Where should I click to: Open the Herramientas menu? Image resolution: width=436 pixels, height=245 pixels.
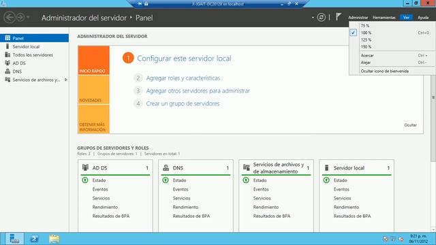384,18
